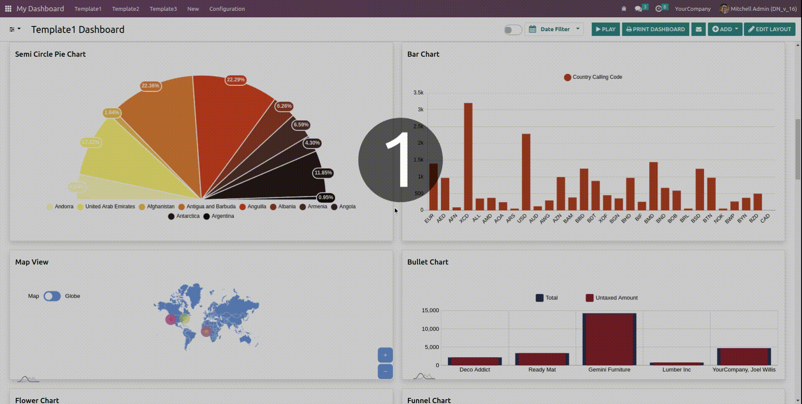Click the debug bug icon
Viewport: 802px width, 404px height.
[x=624, y=9]
